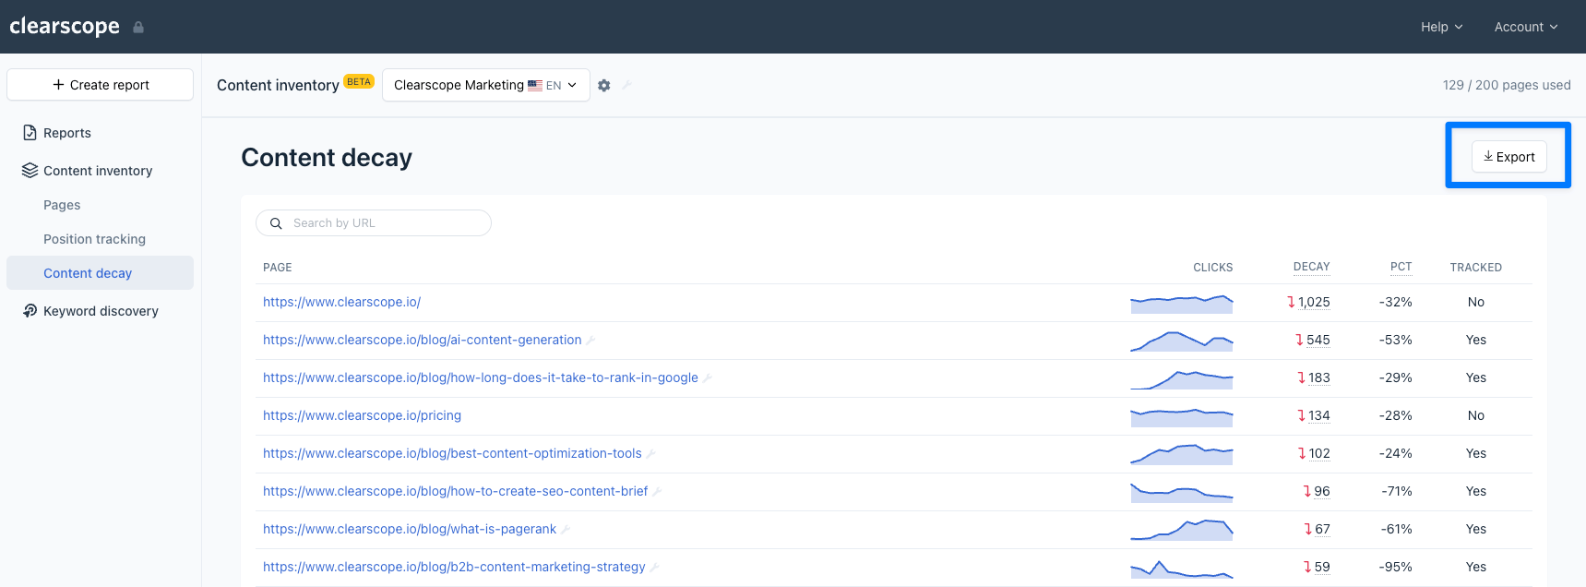Focus the Search by URL field

point(374,223)
